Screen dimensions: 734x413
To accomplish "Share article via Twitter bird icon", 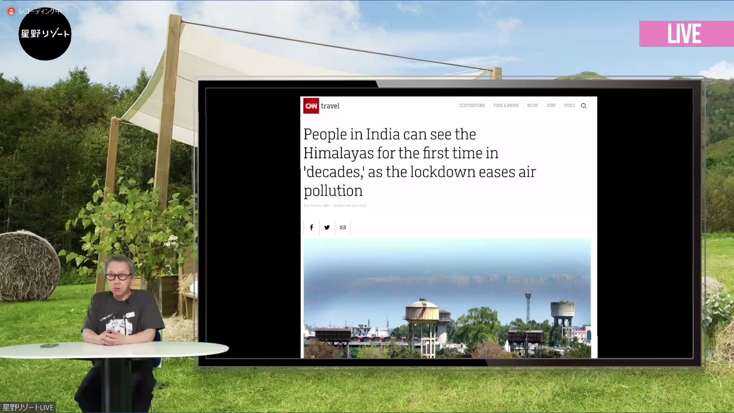I will [x=327, y=228].
